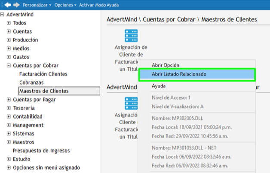Click 'Fecha Red: 29/09/2022 10:45:56 a.m.'
The image size is (270, 173).
[x=190, y=136]
